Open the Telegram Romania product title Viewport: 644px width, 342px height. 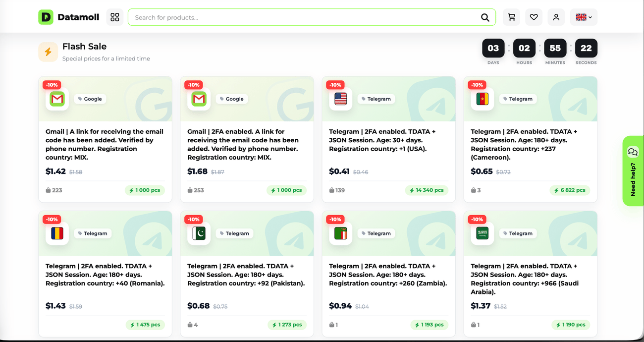point(105,275)
